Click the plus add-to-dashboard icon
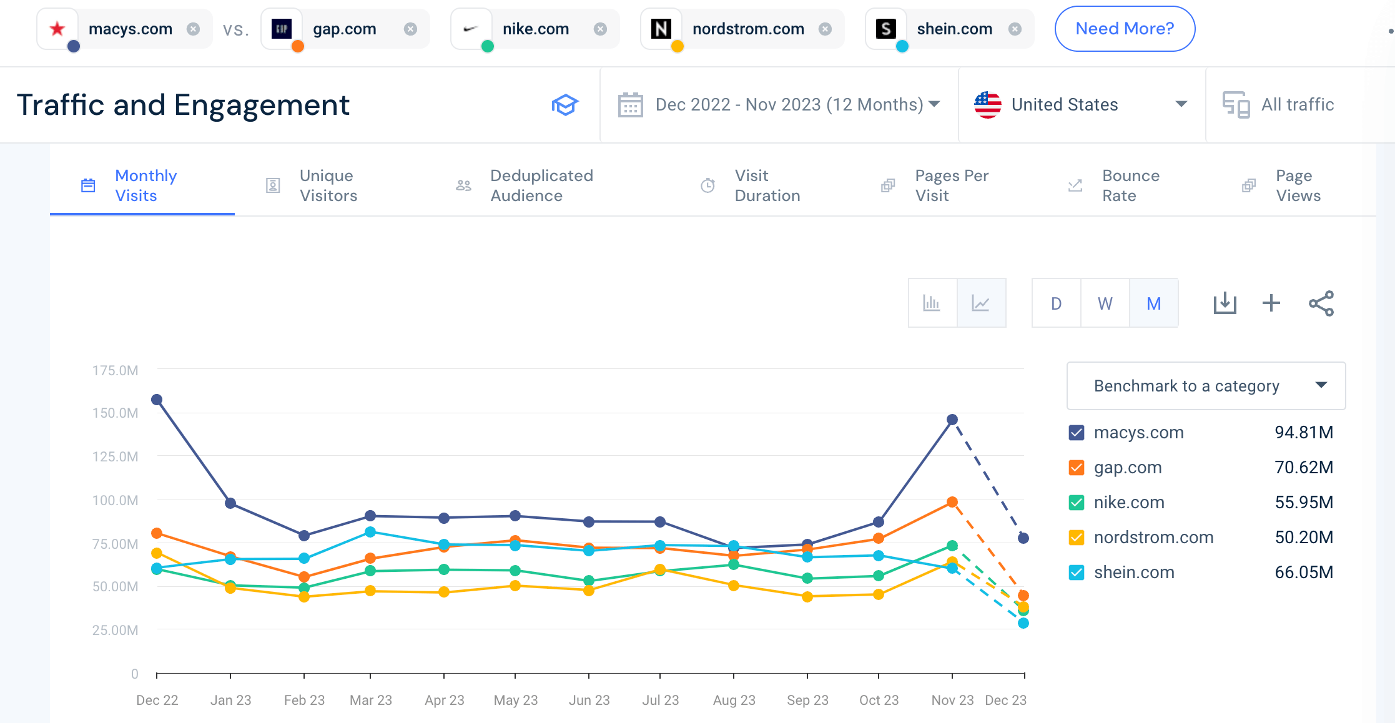This screenshot has height=723, width=1395. [1271, 303]
